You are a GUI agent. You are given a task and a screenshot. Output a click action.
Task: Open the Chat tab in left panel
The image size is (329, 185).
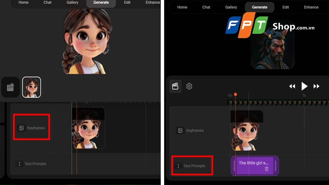pyautogui.click(x=47, y=2)
